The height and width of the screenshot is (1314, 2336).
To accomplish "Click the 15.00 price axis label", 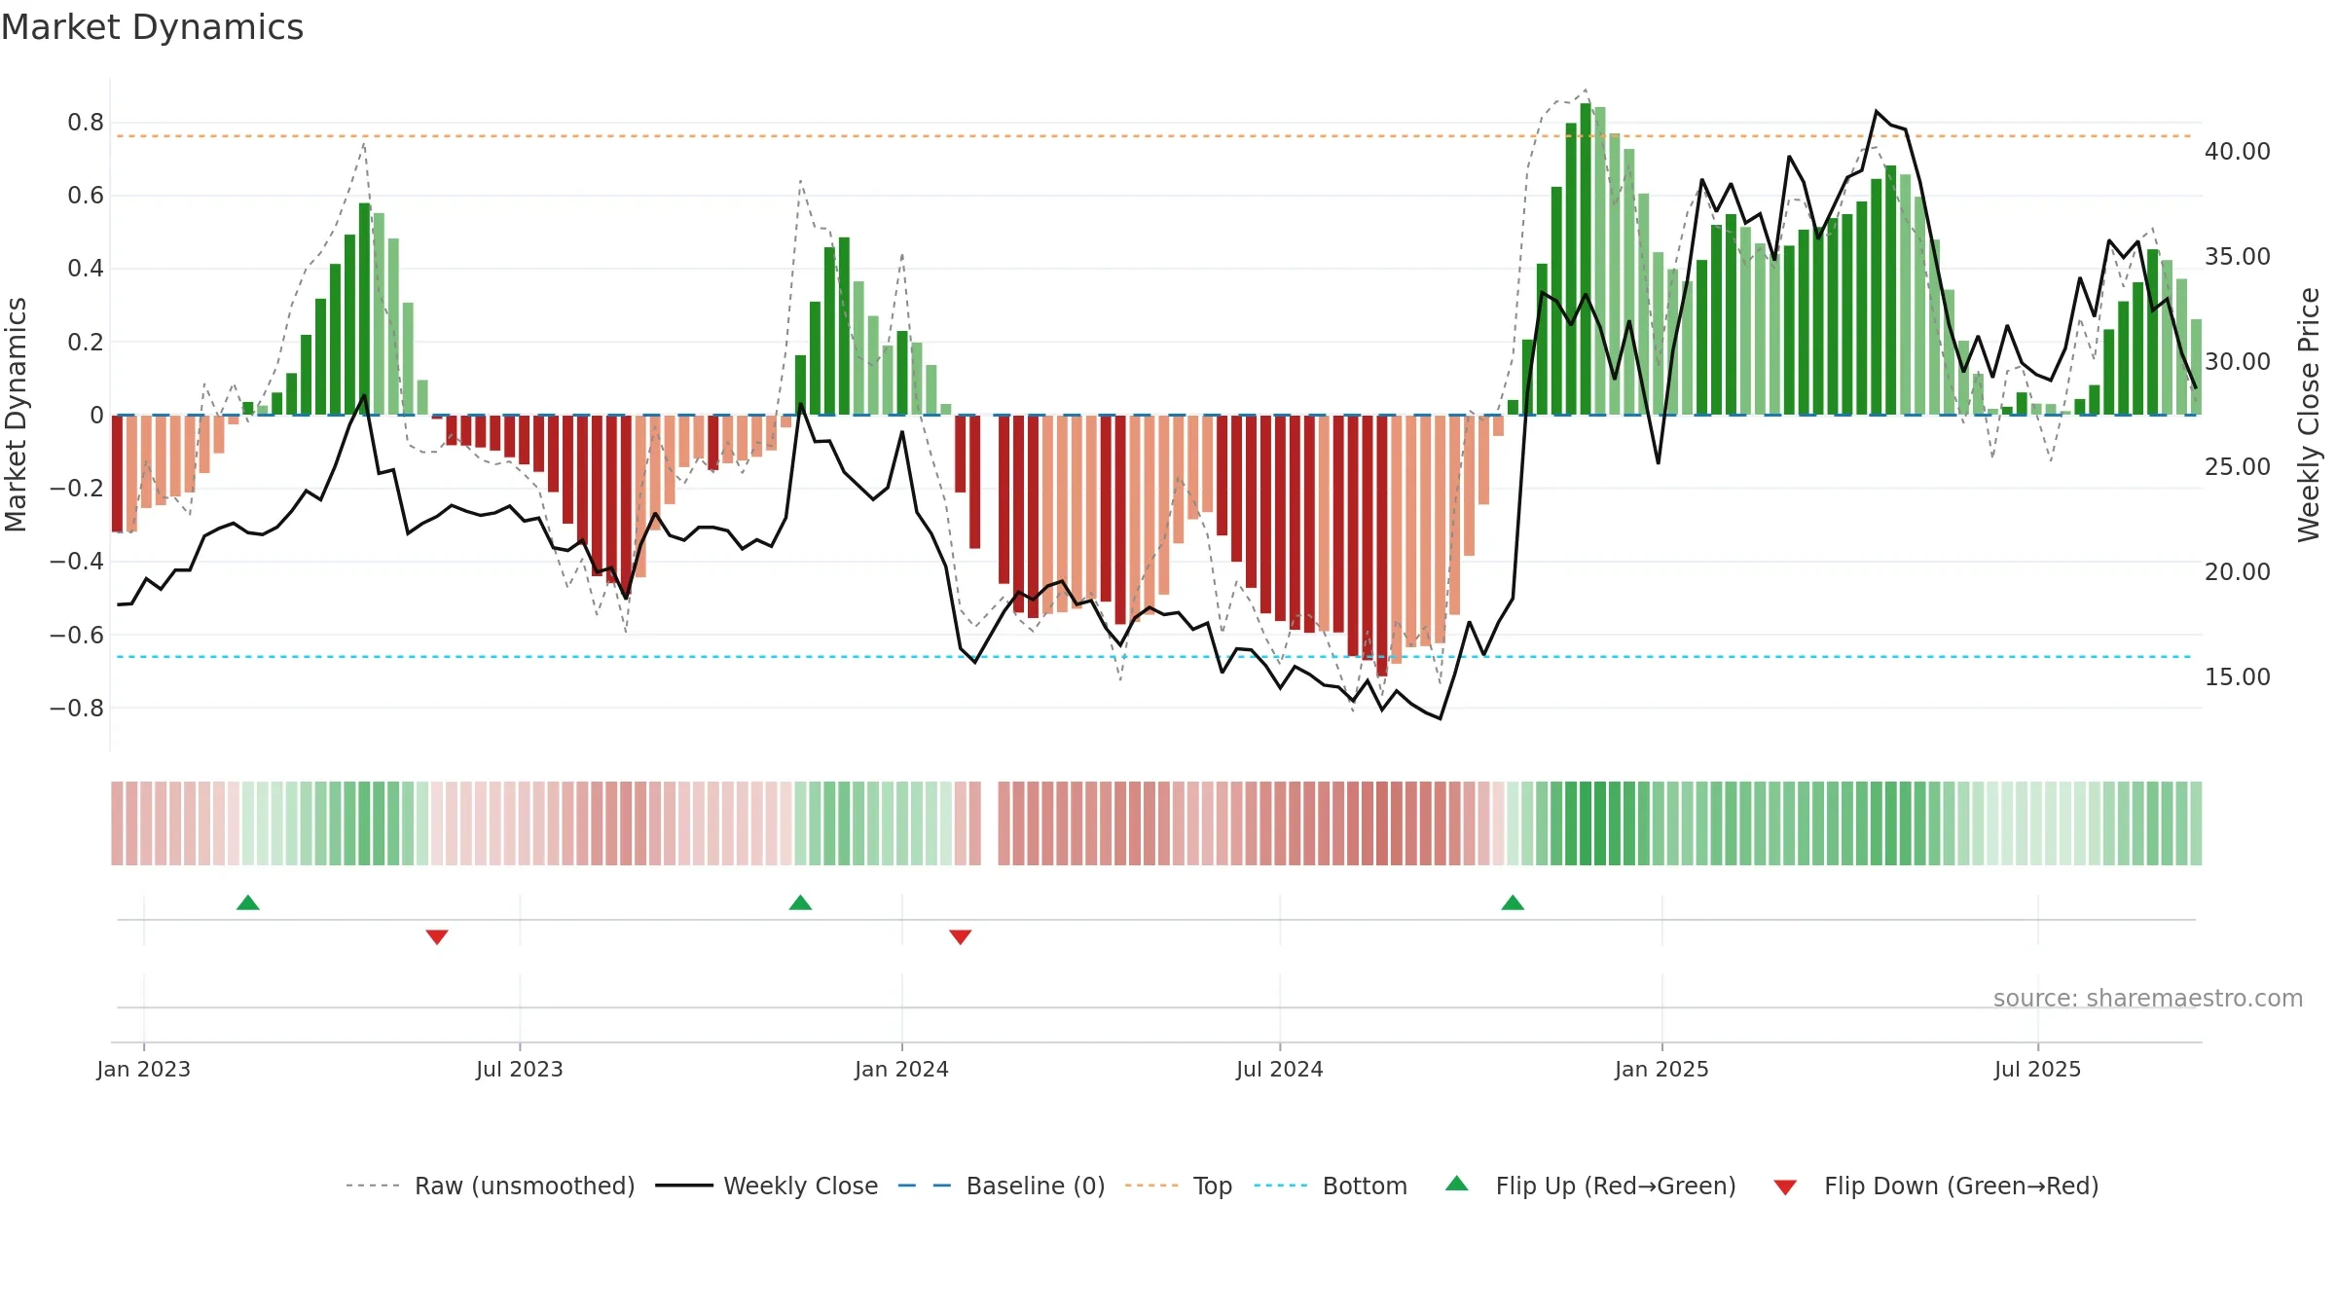I will (2238, 677).
